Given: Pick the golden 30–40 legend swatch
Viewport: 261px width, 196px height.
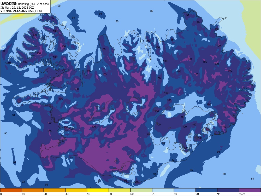Looking at the screenshot, I should [76, 190].
